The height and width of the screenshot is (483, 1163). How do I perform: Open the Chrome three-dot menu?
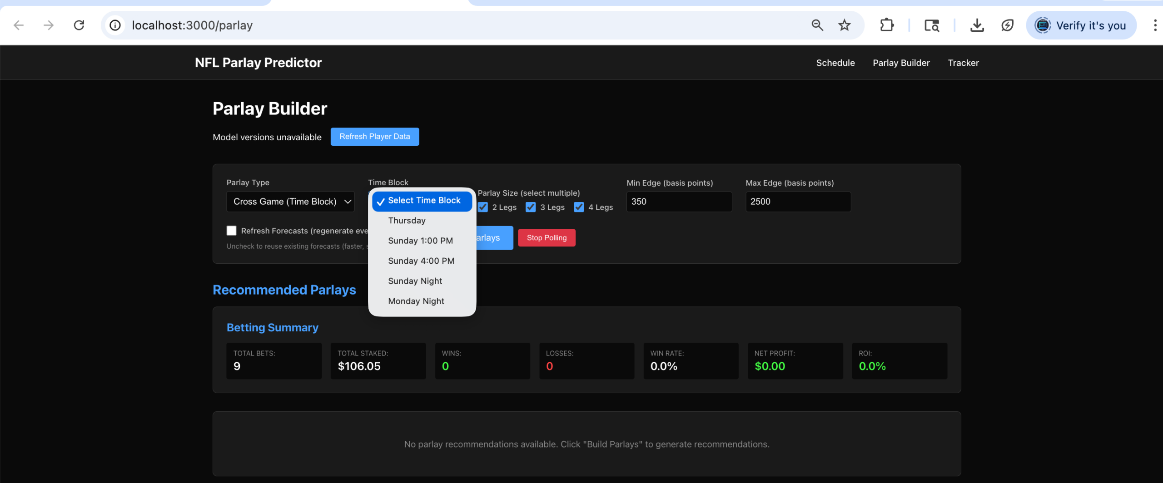pyautogui.click(x=1154, y=25)
